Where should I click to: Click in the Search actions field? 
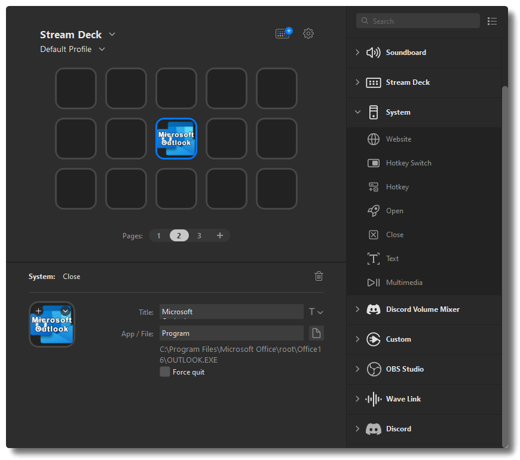coord(418,21)
